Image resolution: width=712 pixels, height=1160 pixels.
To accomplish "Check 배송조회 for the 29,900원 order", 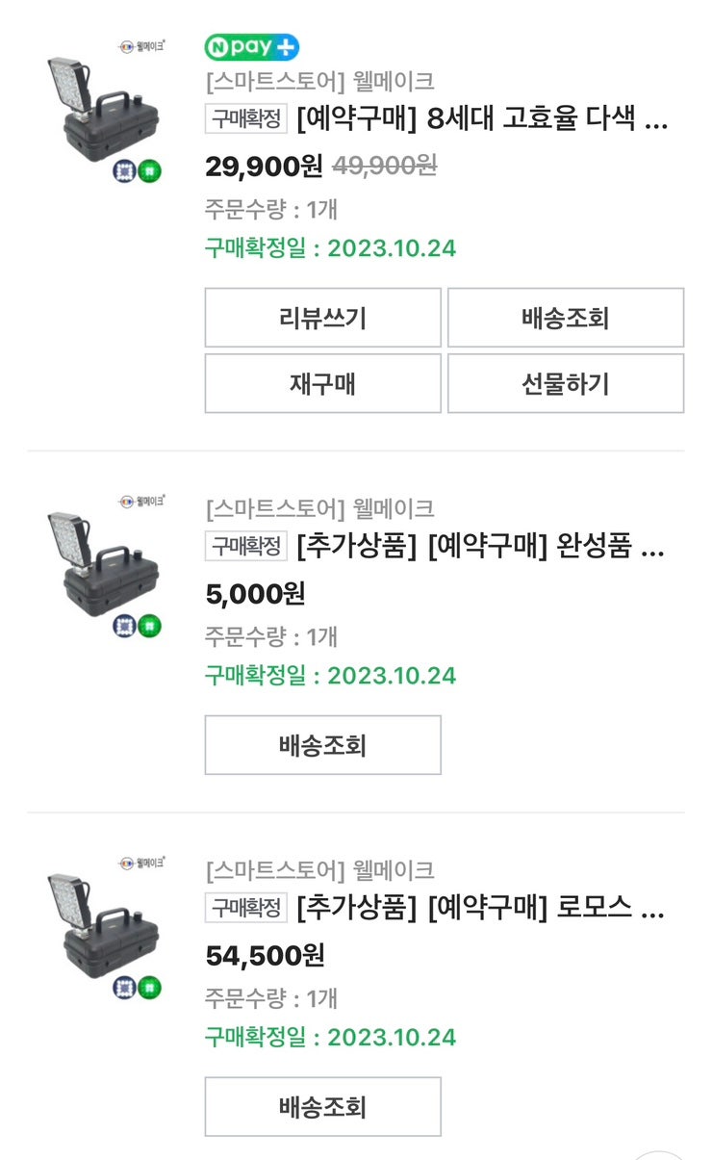I will [x=566, y=318].
